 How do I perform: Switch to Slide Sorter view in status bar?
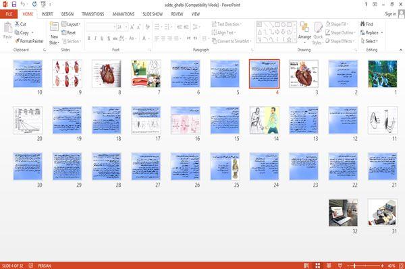(318, 266)
